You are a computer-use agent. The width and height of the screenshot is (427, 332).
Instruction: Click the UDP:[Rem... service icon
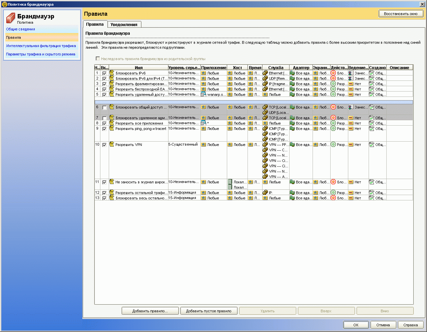pyautogui.click(x=265, y=78)
